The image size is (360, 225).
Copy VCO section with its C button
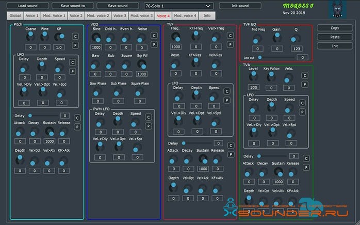click(154, 36)
